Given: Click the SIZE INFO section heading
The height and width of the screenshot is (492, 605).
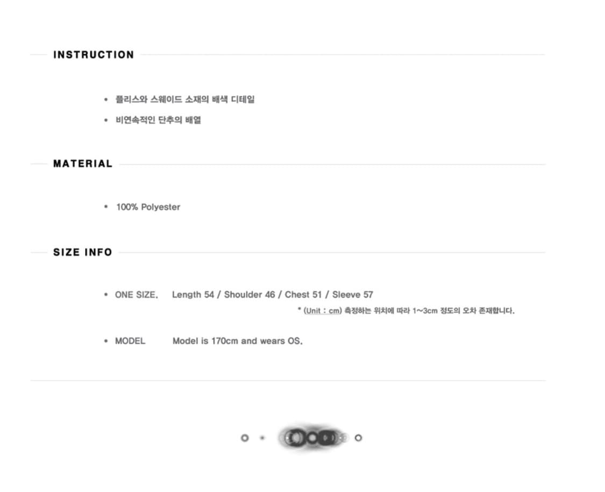Looking at the screenshot, I should [x=83, y=252].
